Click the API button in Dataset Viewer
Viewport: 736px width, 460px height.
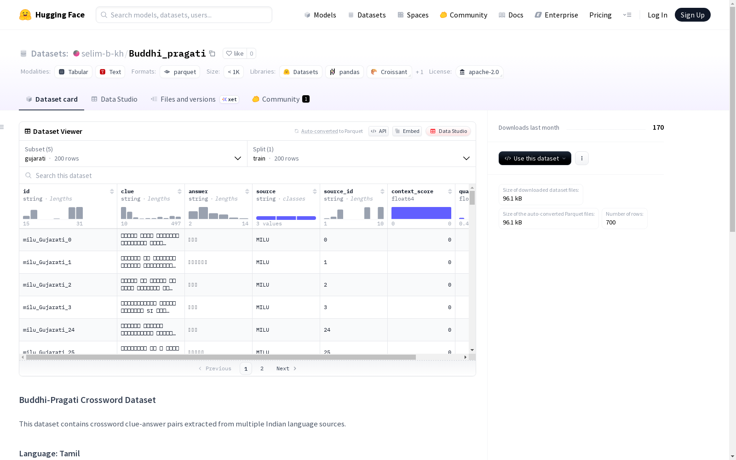click(x=379, y=131)
